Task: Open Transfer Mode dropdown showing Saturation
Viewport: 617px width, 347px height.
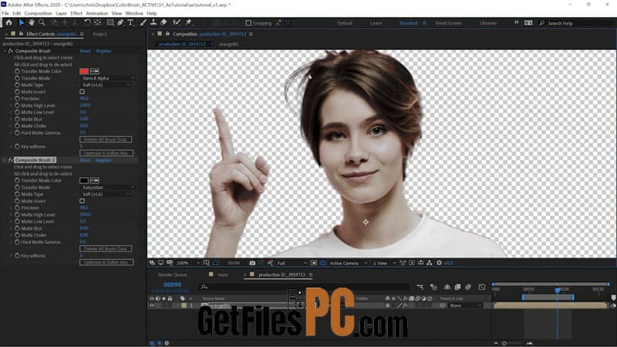Action: point(107,187)
